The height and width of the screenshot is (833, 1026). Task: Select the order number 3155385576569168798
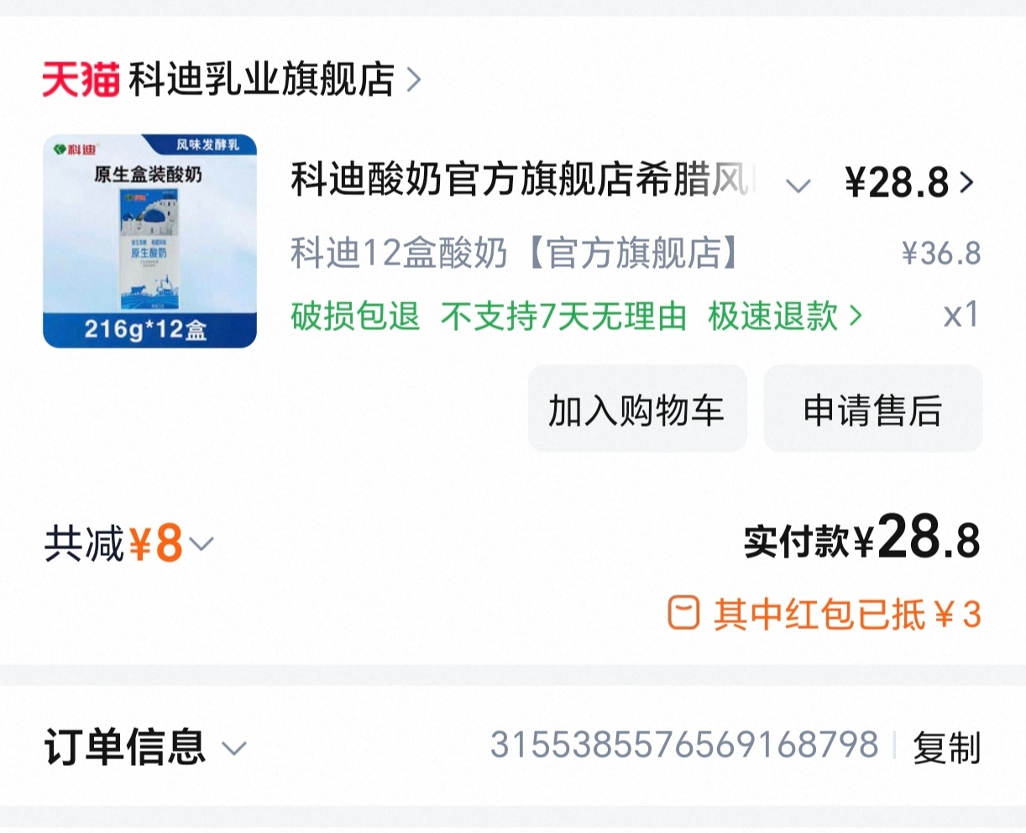684,745
